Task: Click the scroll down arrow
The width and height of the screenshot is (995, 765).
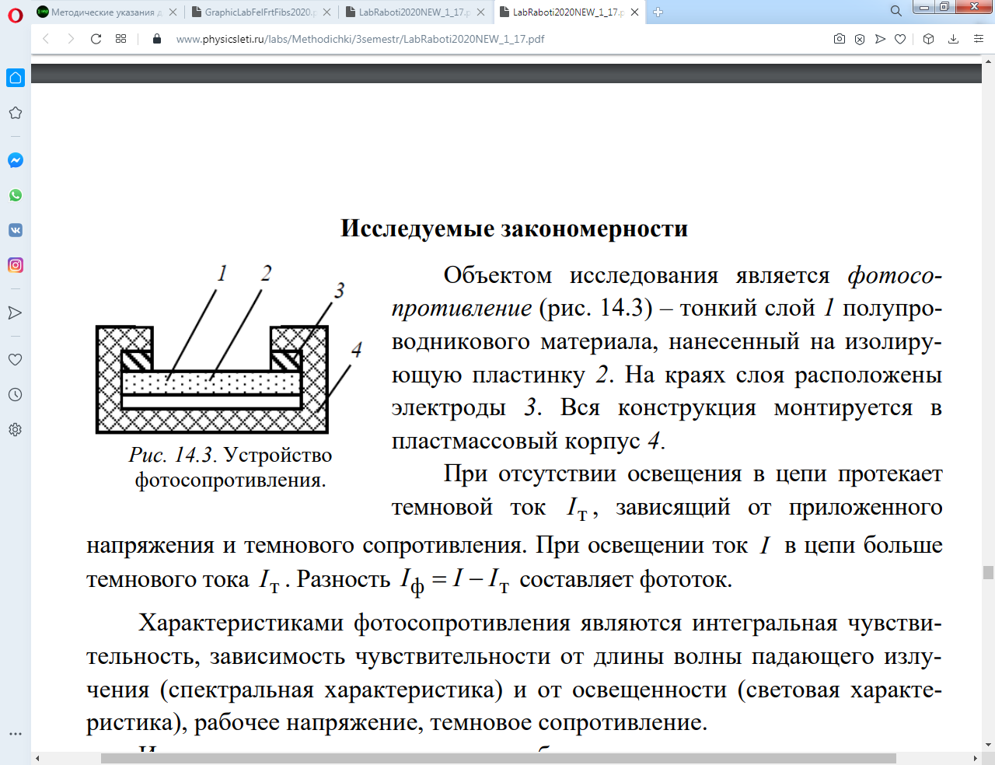Action: 988,746
